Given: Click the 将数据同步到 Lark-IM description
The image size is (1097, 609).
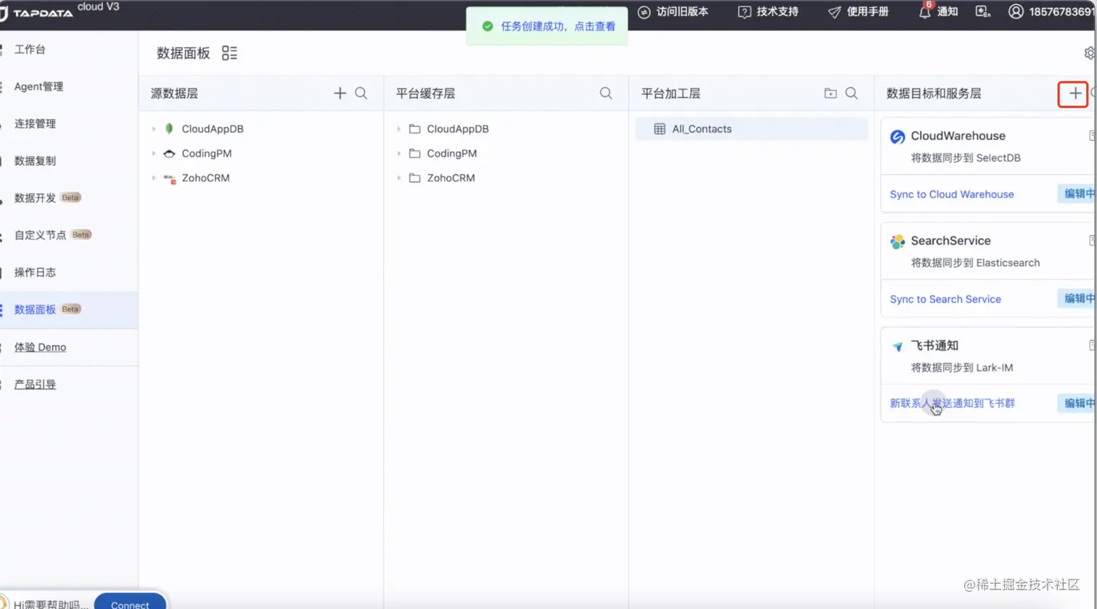Looking at the screenshot, I should (961, 368).
